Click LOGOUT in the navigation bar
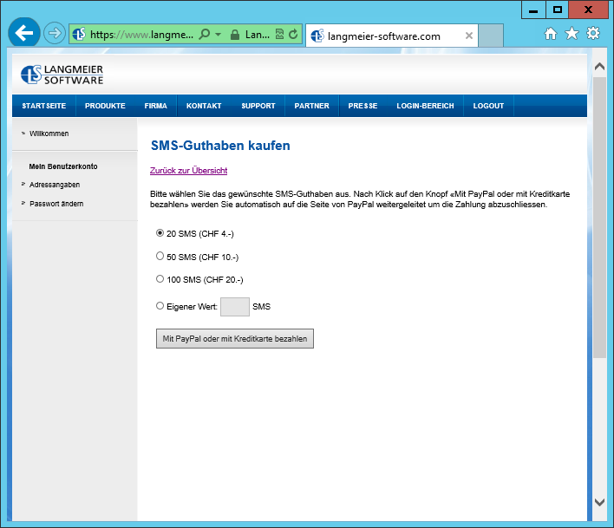The height and width of the screenshot is (528, 614). (488, 106)
